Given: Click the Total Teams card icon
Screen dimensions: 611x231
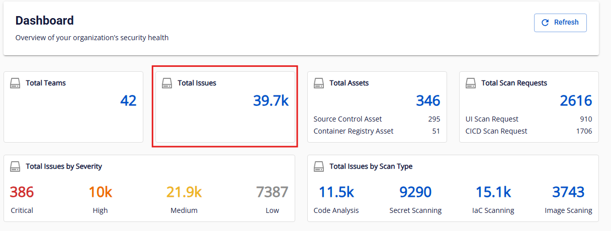Looking at the screenshot, I should point(15,83).
